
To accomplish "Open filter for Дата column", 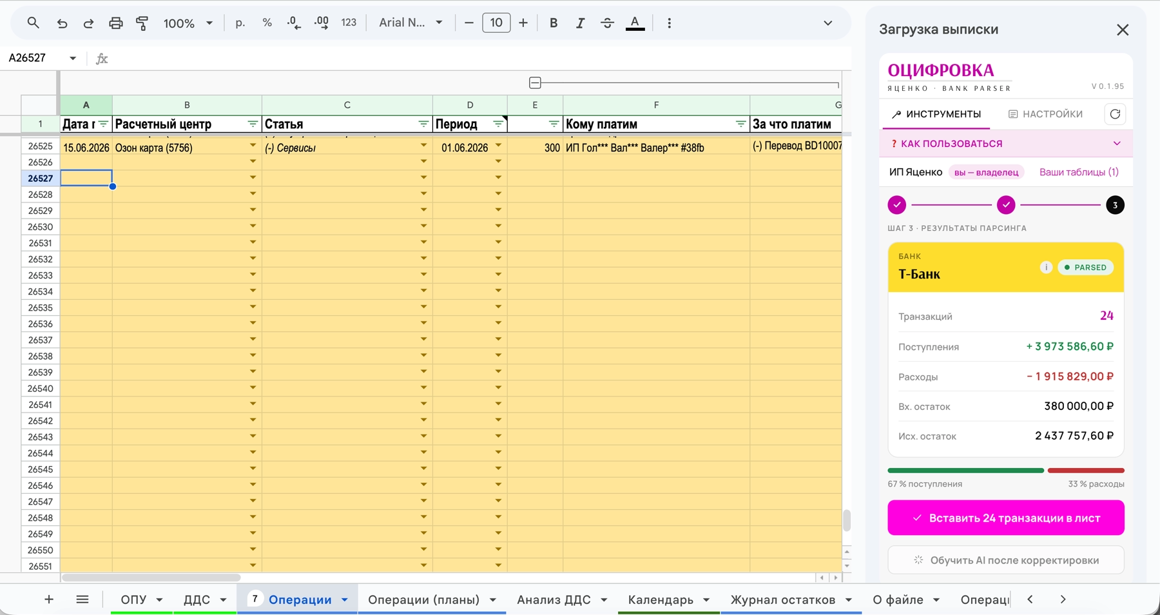I will (103, 124).
